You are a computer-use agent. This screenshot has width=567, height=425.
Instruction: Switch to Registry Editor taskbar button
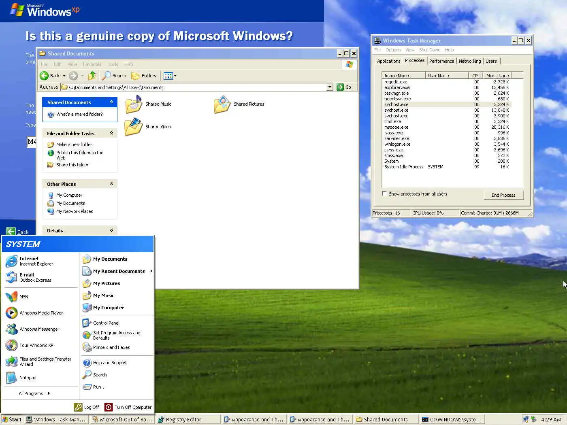(188, 419)
